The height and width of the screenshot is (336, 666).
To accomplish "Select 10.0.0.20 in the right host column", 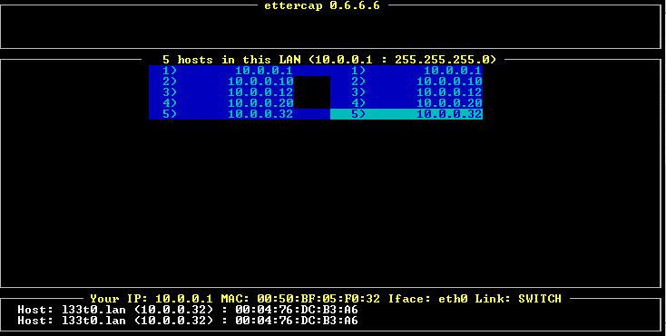I will click(406, 103).
